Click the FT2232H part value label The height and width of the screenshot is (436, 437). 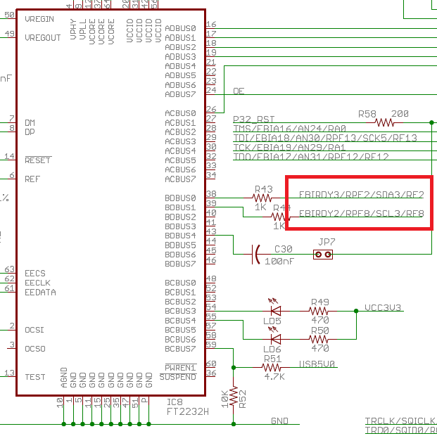point(188,411)
